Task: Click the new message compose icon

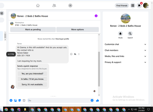Action: [2, 13]
